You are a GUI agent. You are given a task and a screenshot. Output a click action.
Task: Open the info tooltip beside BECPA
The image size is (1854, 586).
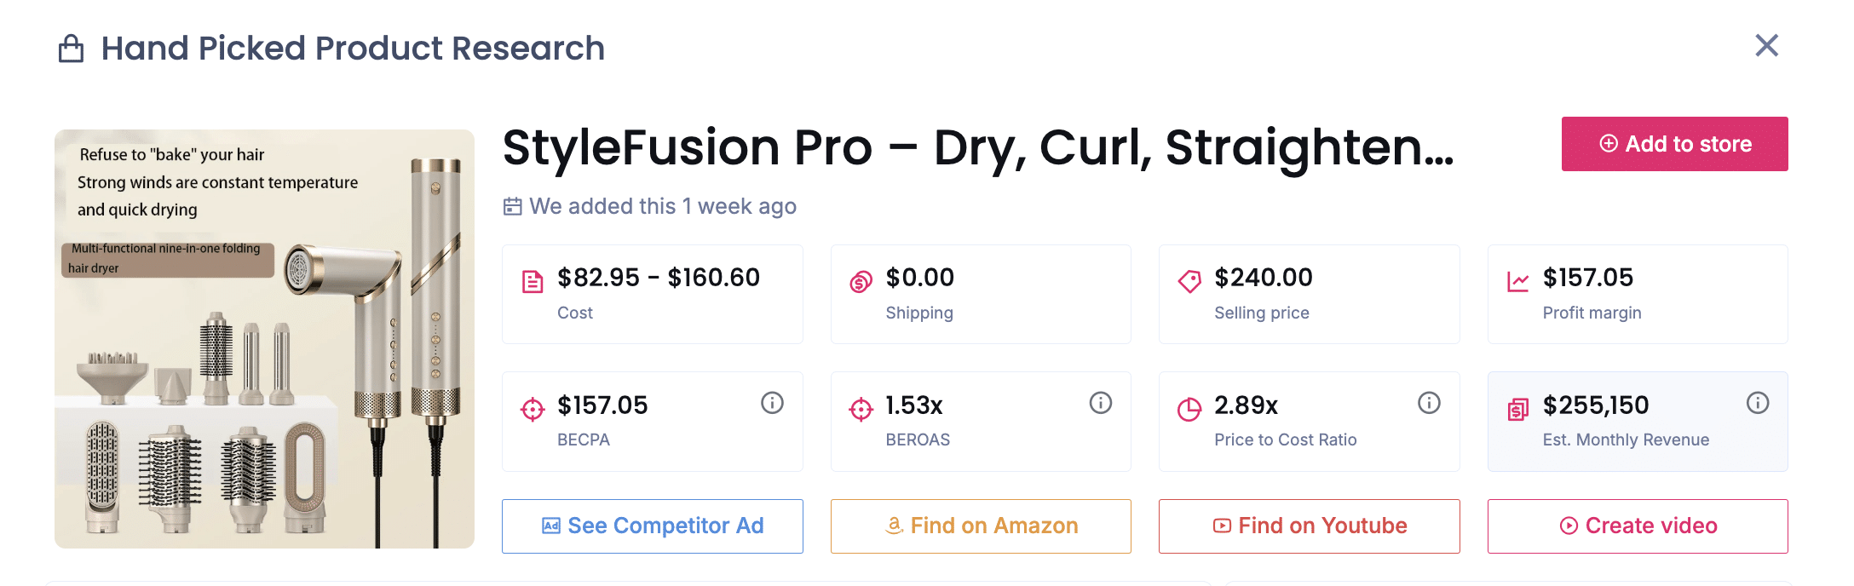pos(772,403)
